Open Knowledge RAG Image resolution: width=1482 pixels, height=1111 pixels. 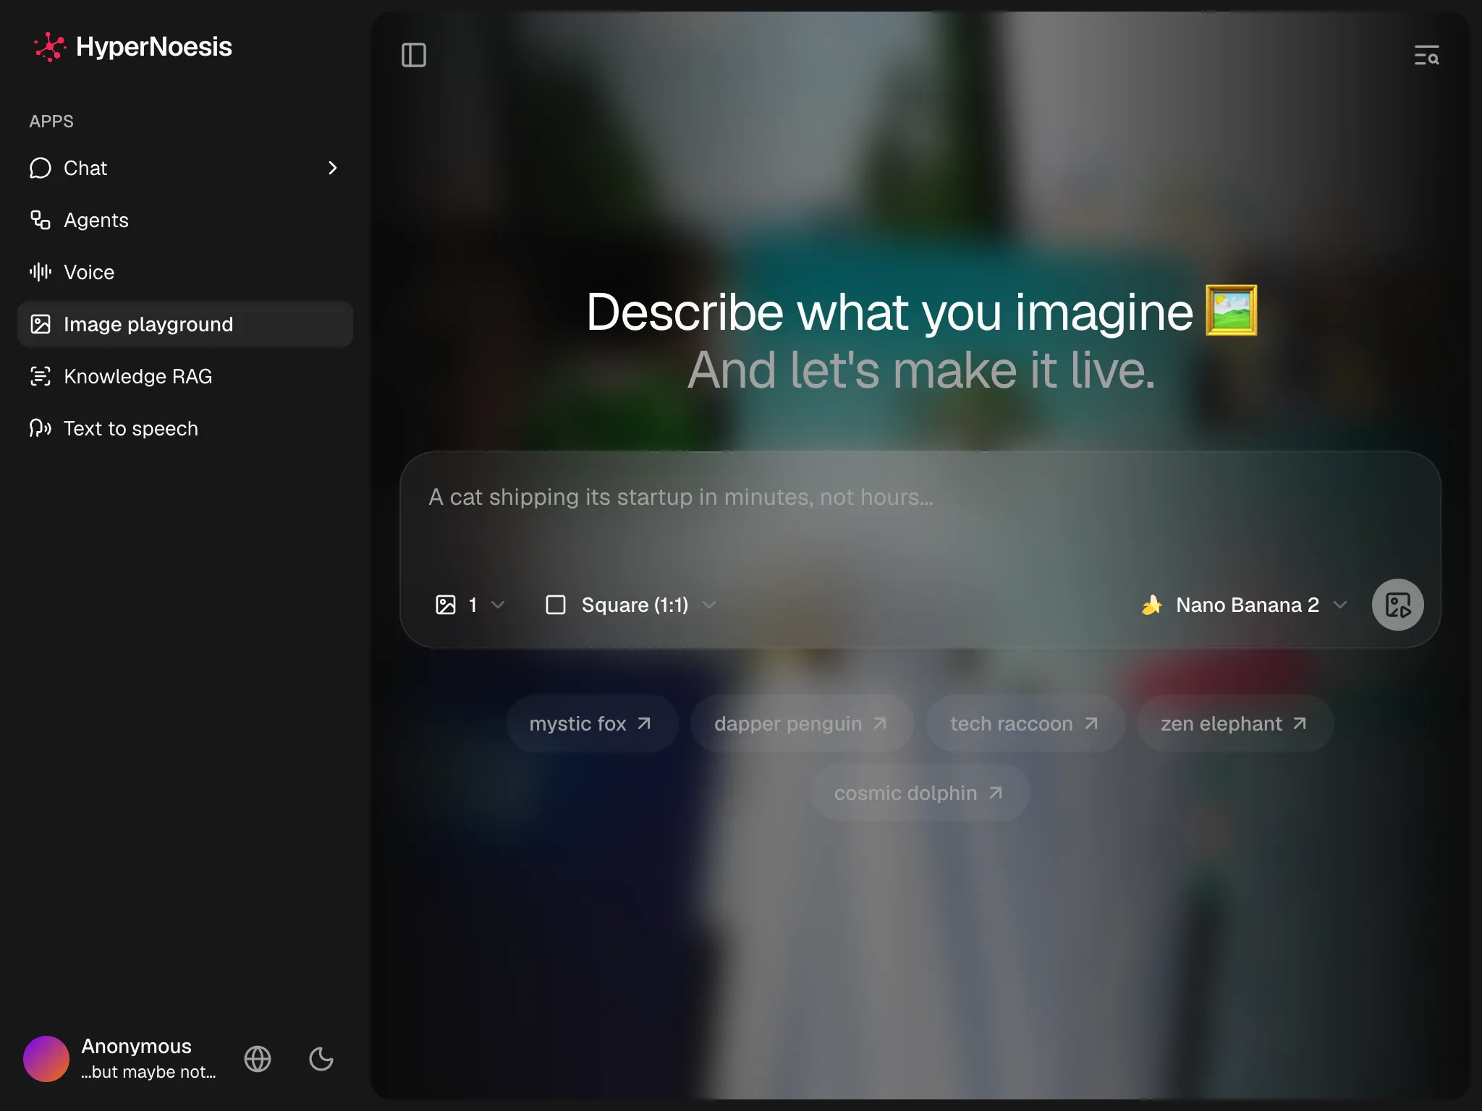185,376
